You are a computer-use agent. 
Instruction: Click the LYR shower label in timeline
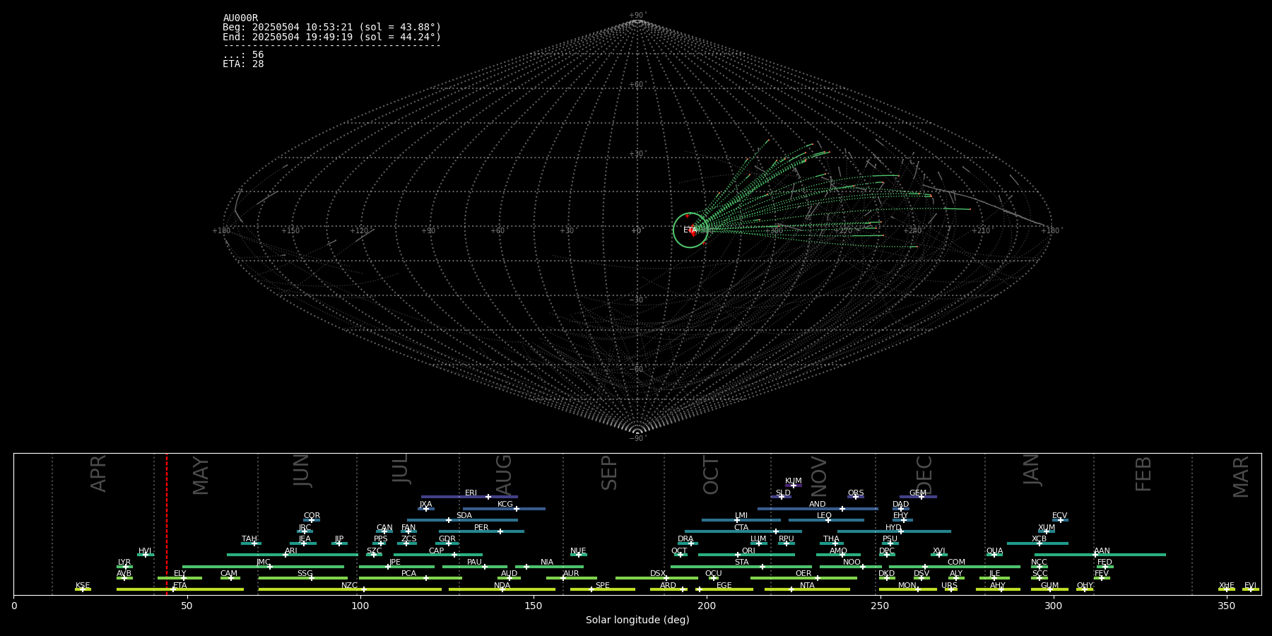pos(124,563)
